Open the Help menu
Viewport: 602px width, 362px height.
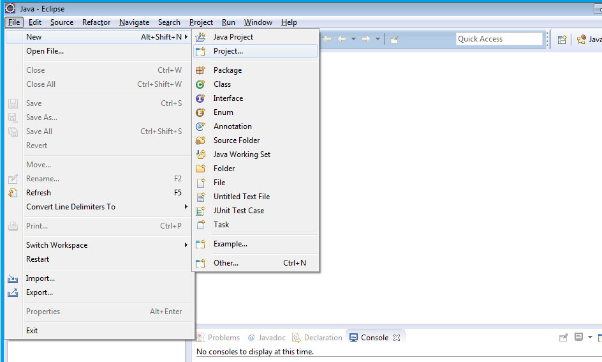click(289, 22)
